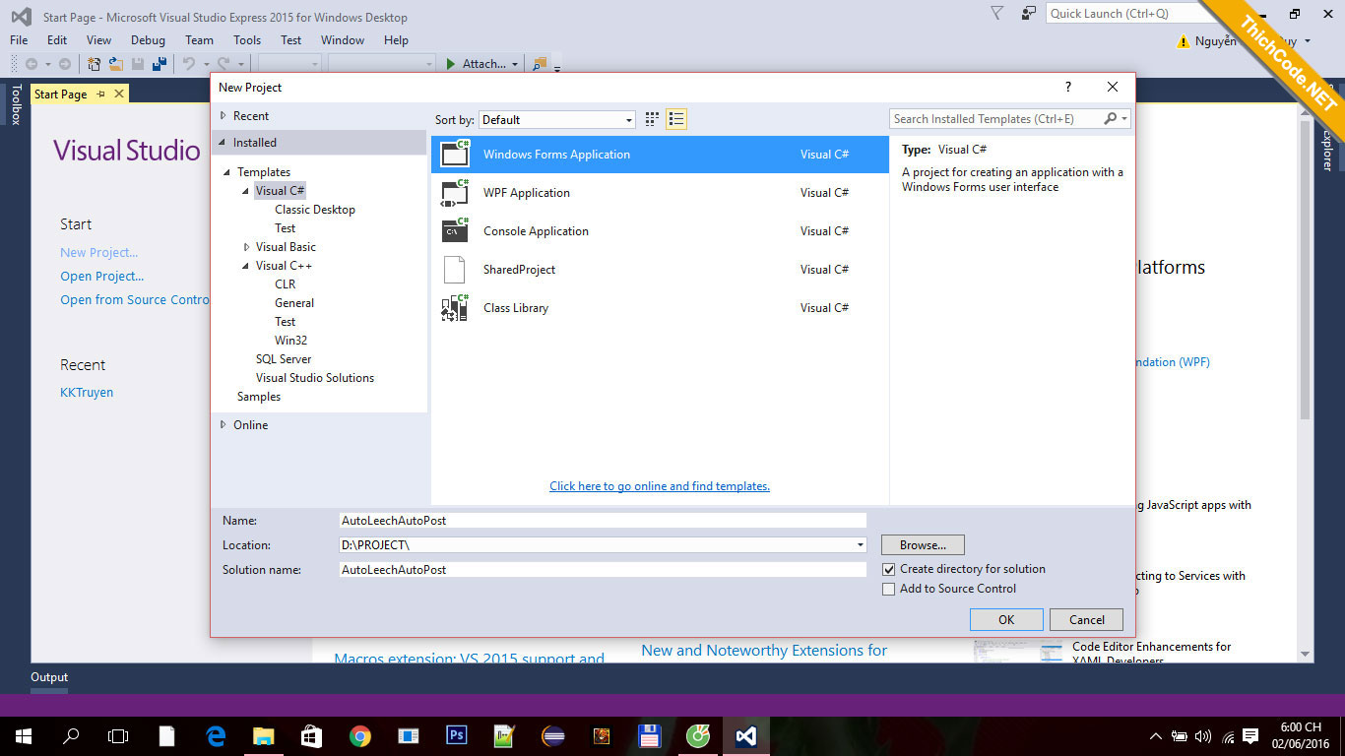
Task: Click the notification filter funnel icon
Action: coord(996,13)
